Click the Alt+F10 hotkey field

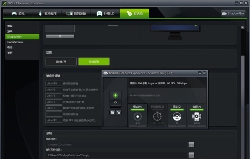point(54,84)
